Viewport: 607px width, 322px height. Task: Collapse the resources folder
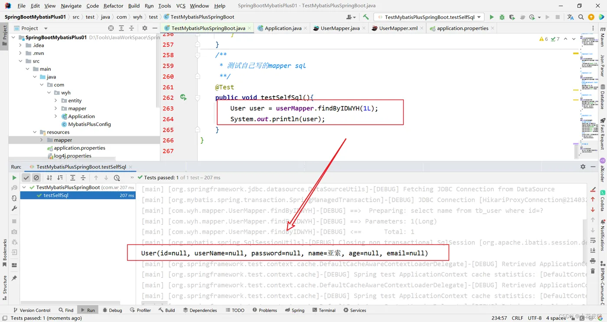click(35, 132)
